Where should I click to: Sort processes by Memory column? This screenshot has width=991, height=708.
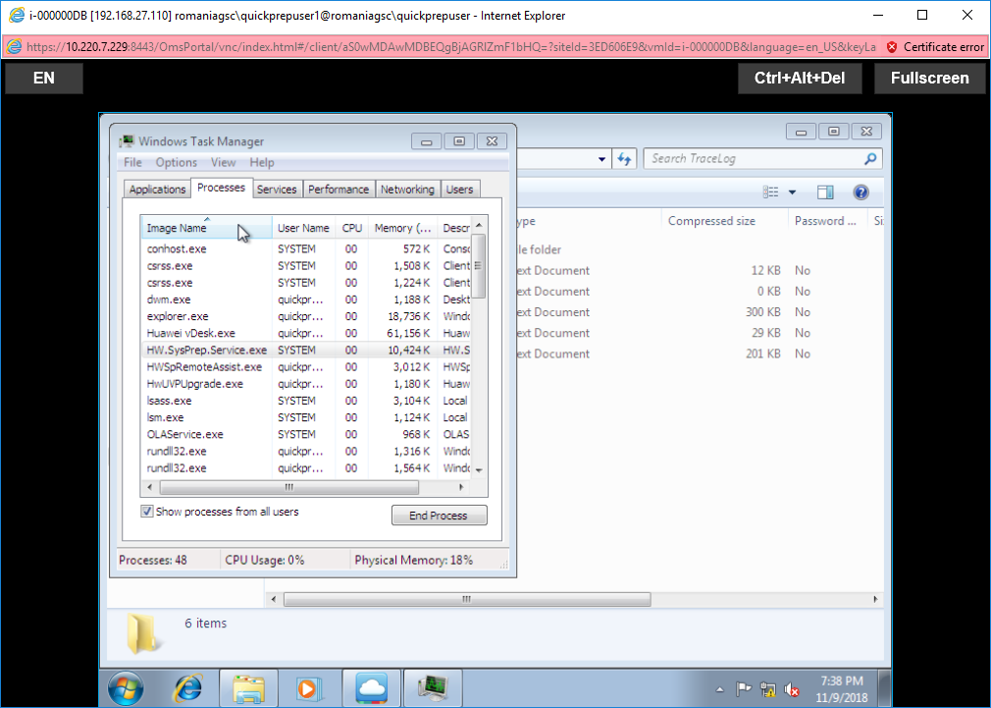point(402,228)
